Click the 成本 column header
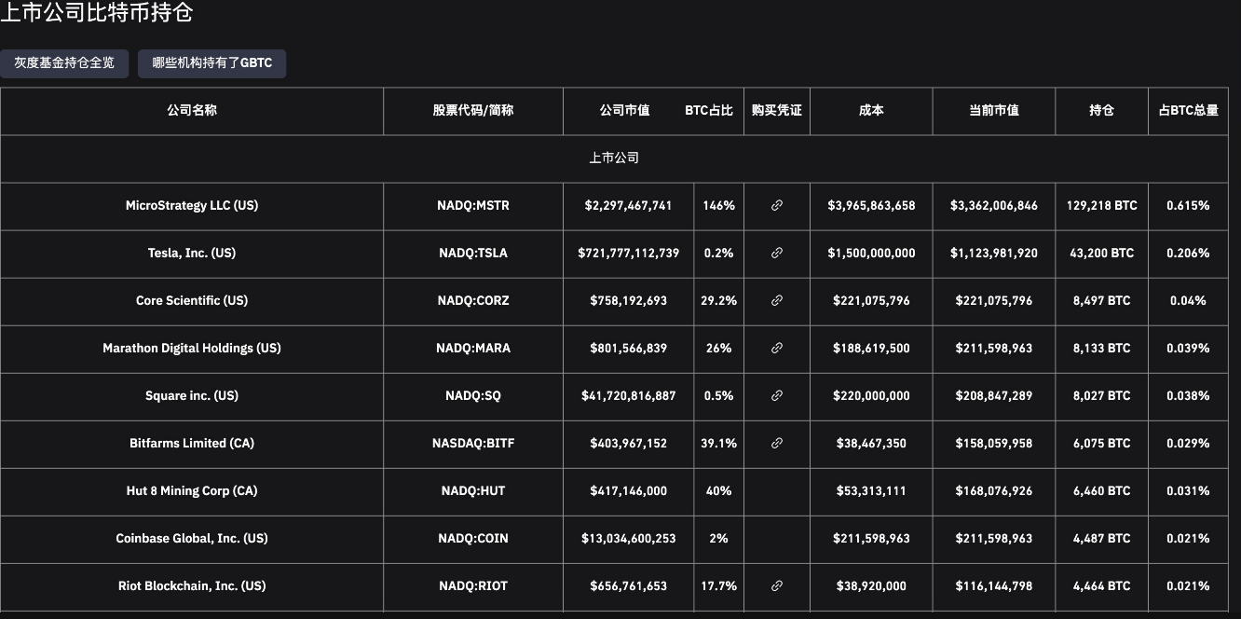This screenshot has height=619, width=1241. (871, 110)
